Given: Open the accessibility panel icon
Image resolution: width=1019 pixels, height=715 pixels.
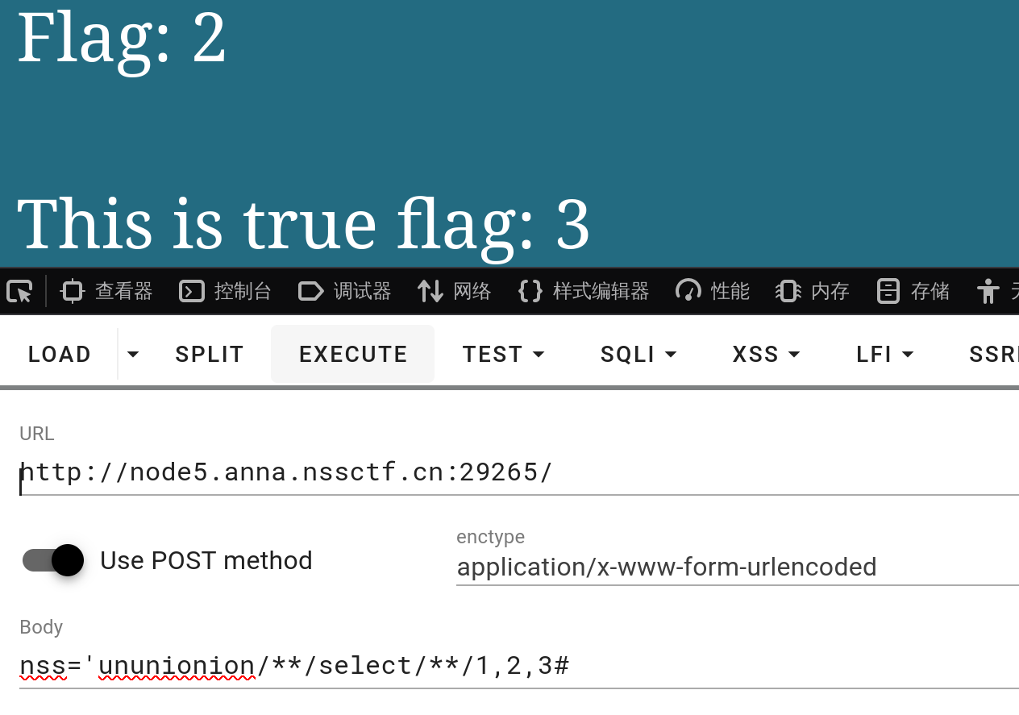Looking at the screenshot, I should (x=988, y=291).
